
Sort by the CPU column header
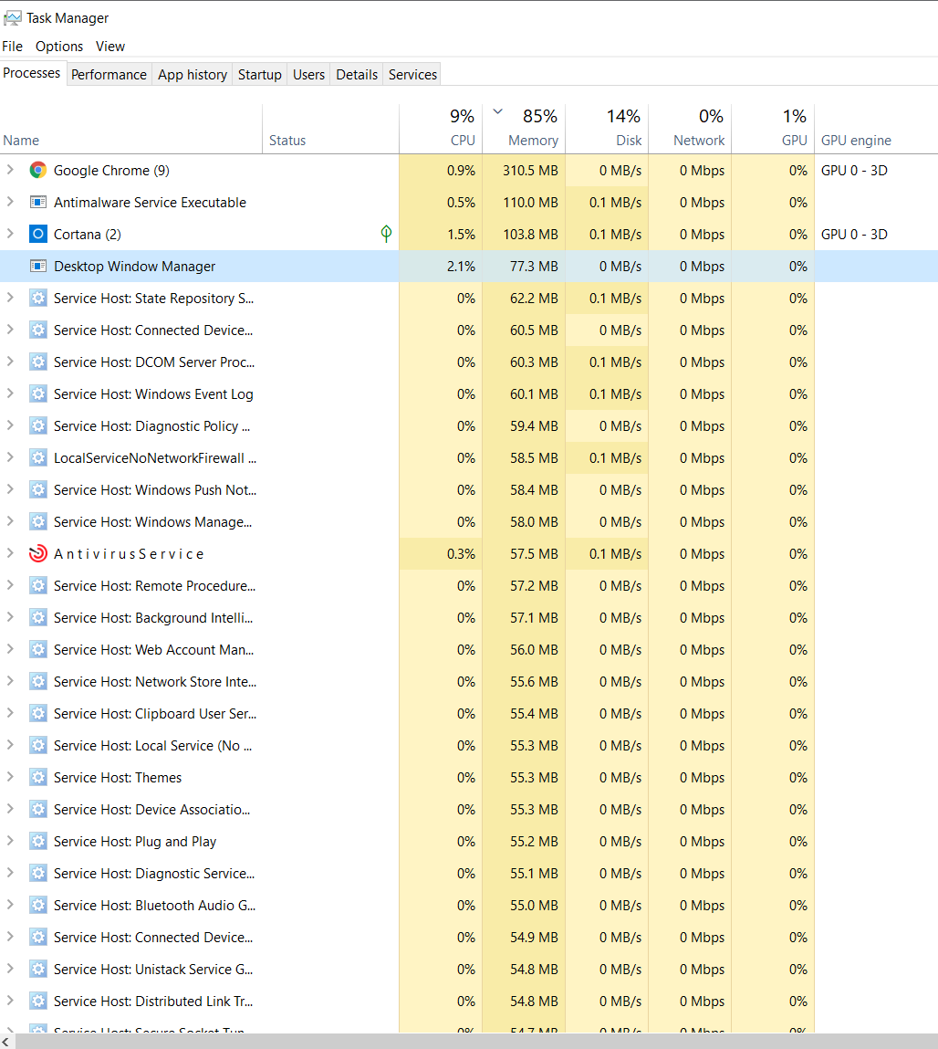pos(441,129)
